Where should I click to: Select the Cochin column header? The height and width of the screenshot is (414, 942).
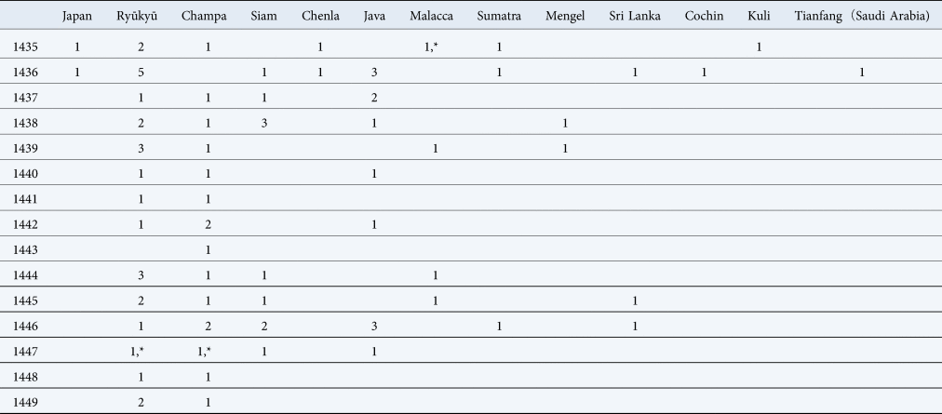click(704, 17)
